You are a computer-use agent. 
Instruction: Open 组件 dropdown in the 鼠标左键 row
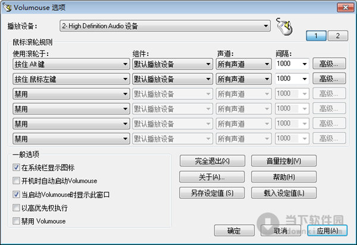173,79
